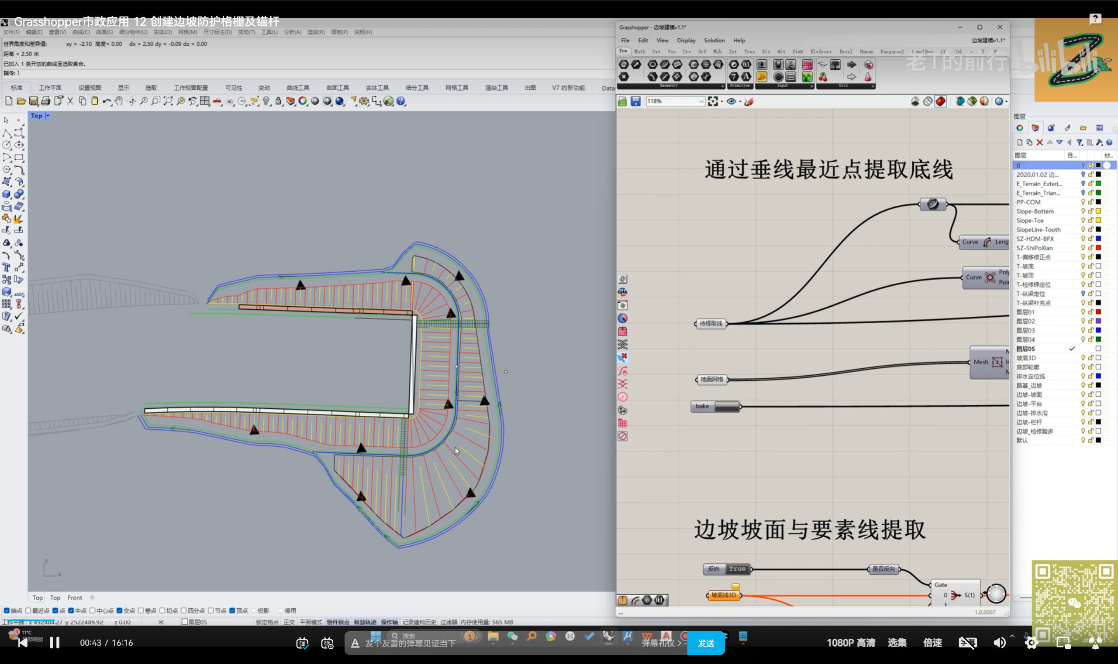Screen dimensions: 1118x664
Task: Click red X delete layer icon
Action: pos(1040,142)
